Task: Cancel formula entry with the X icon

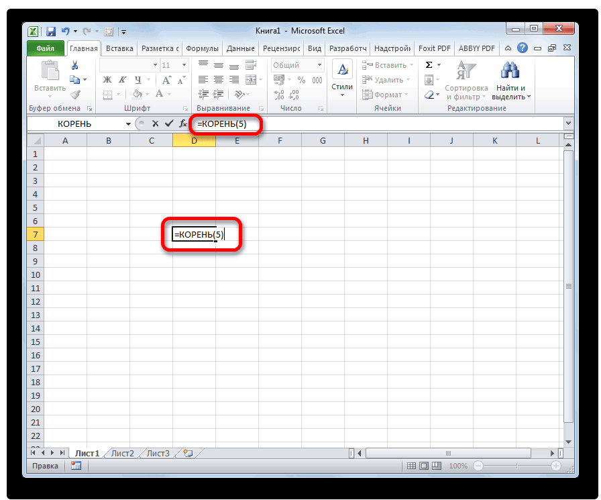Action: pyautogui.click(x=156, y=124)
